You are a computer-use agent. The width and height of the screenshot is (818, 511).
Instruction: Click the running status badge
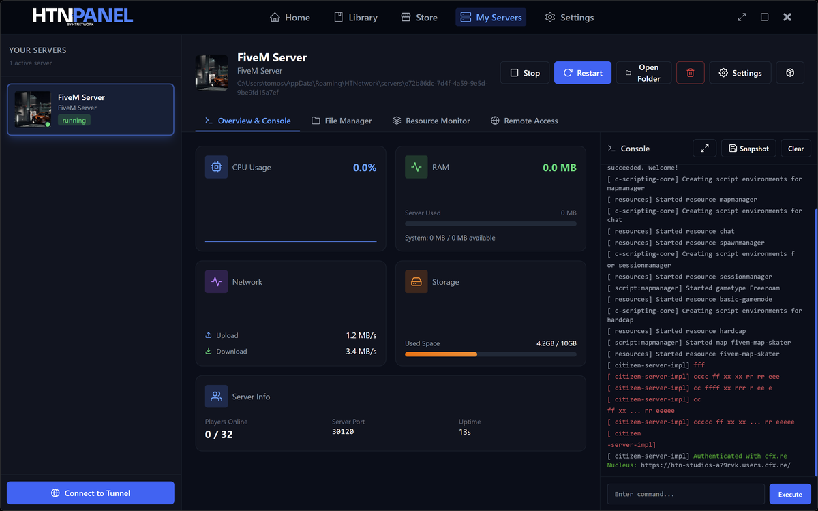[74, 120]
